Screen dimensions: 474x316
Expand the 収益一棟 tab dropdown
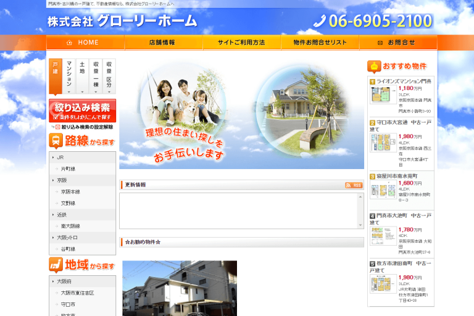pyautogui.click(x=96, y=76)
